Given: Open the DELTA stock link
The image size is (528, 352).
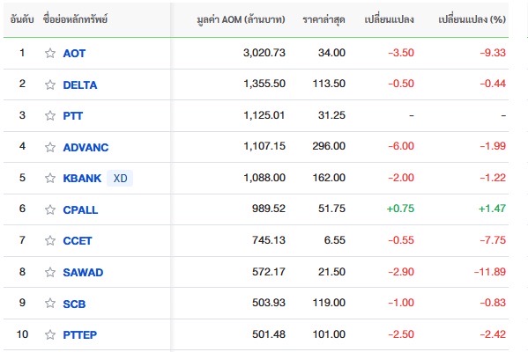Looking at the screenshot, I should coord(80,85).
